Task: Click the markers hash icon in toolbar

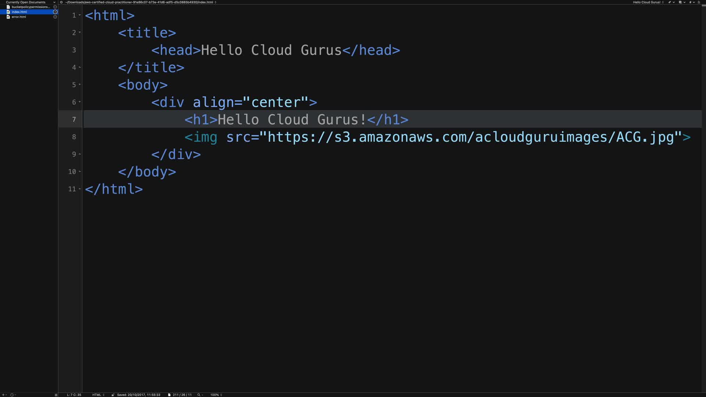Action: pos(690,2)
